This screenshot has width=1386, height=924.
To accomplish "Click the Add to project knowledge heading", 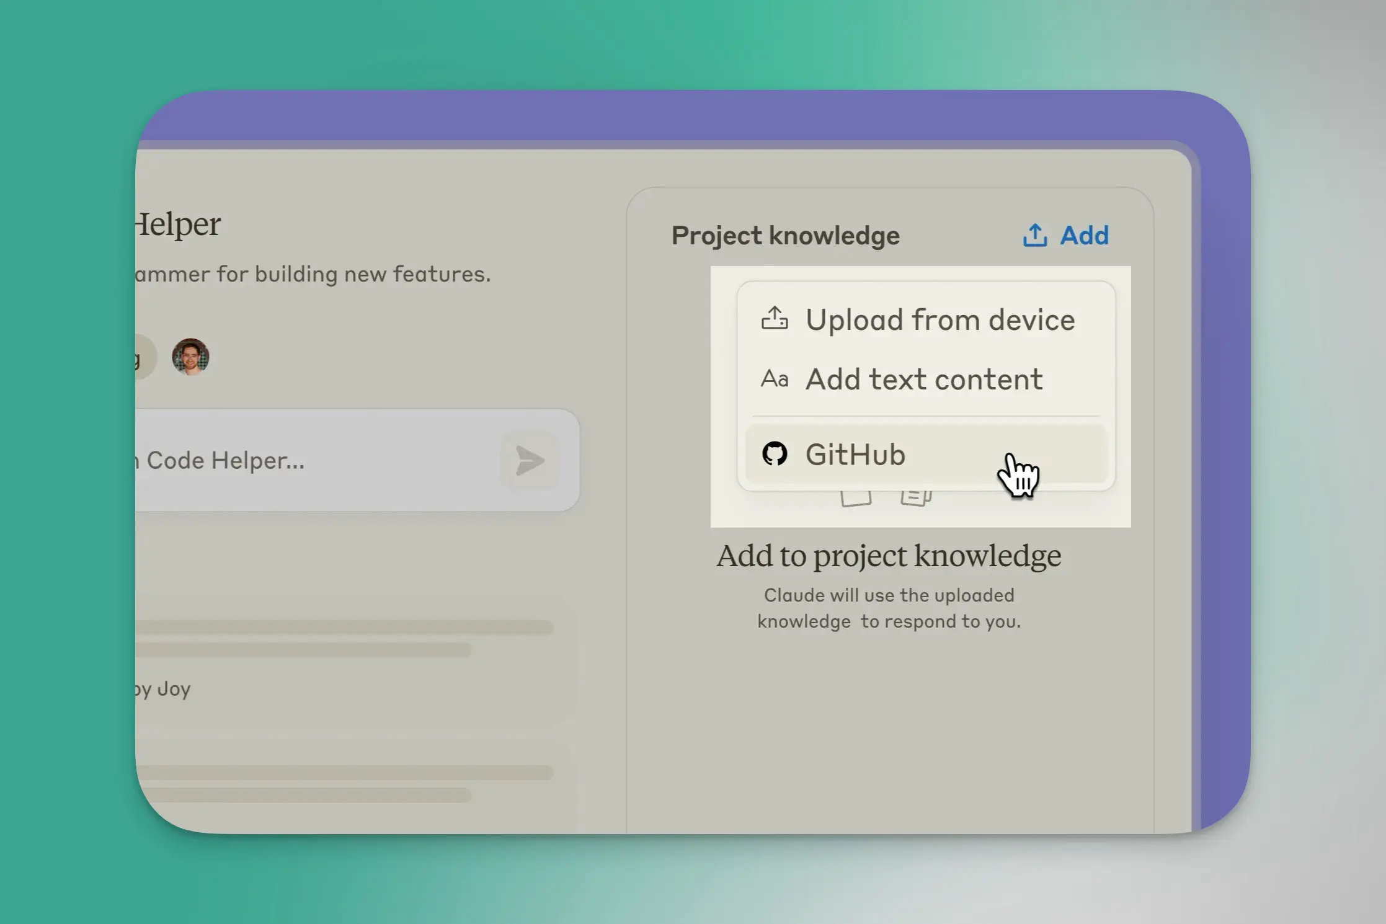I will coord(888,556).
